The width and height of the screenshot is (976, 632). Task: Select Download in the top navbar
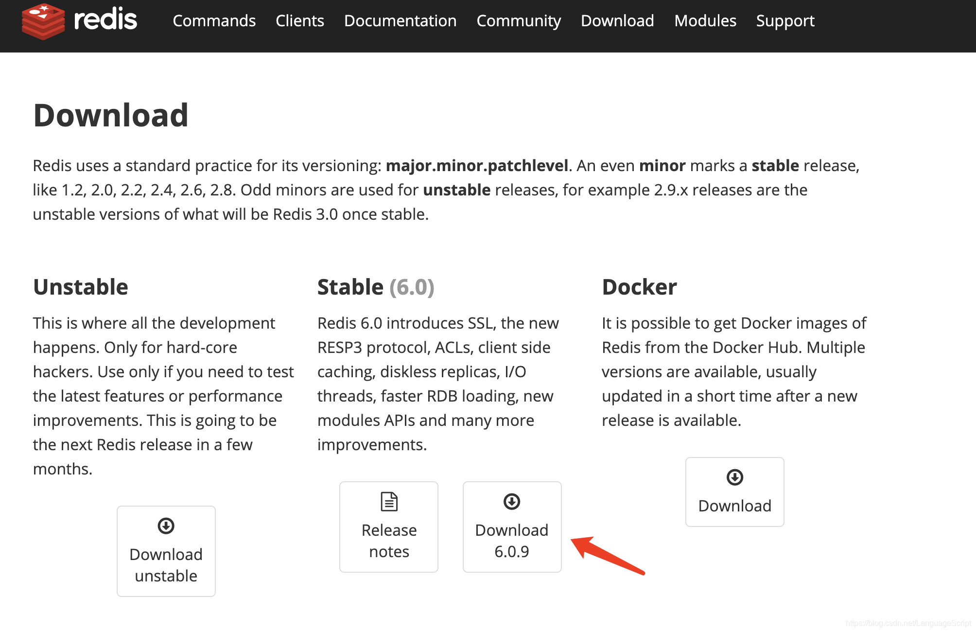617,21
